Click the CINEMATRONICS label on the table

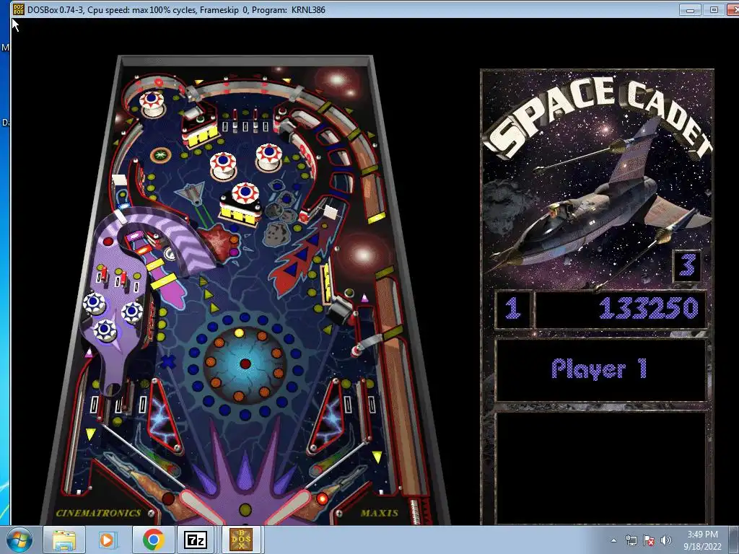tap(98, 513)
